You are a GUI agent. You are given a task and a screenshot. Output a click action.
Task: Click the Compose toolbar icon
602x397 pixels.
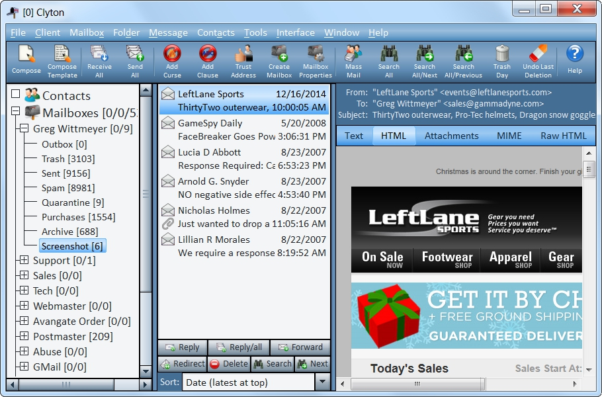click(x=26, y=54)
